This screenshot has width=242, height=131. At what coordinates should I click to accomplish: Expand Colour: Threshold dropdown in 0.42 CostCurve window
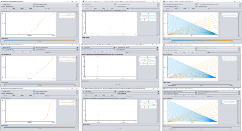click(x=180, y=6)
